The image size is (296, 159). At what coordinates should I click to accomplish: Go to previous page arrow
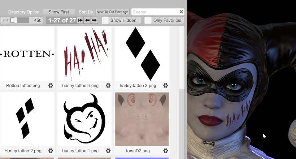(87, 20)
